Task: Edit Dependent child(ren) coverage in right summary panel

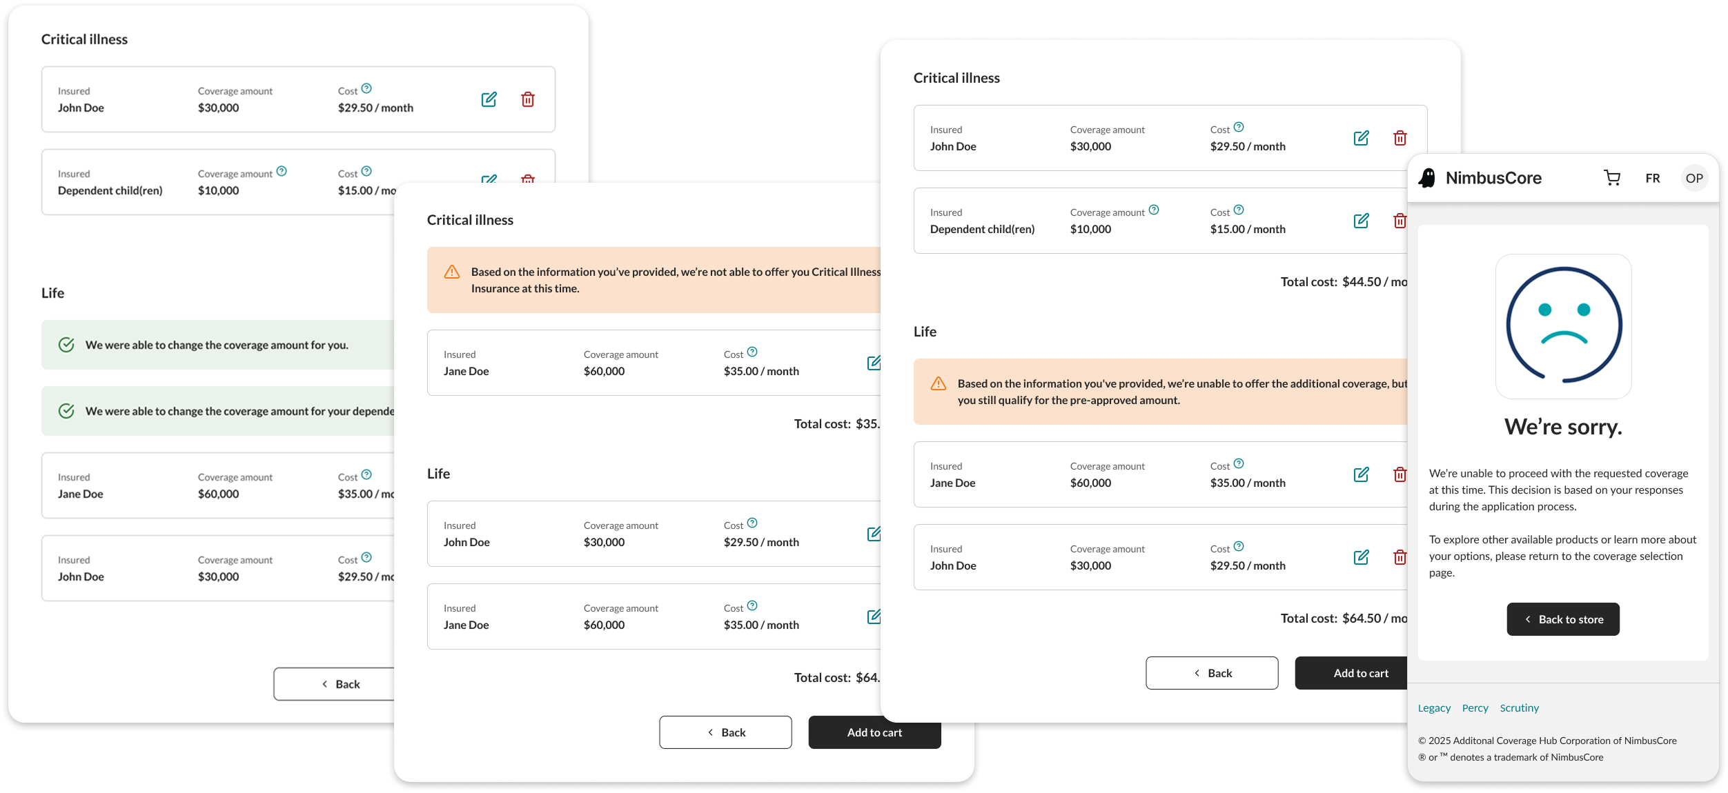Action: 1361,221
